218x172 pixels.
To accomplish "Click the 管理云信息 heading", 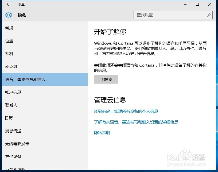I will (110, 100).
